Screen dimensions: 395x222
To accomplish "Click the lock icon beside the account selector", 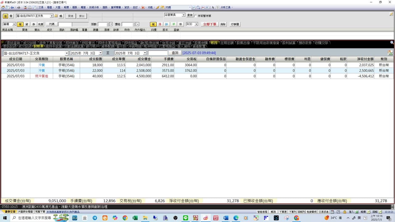I will (56, 16).
